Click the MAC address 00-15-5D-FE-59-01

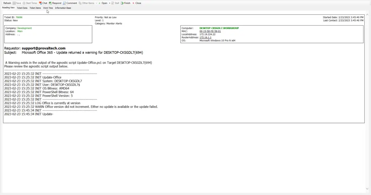[210, 31]
